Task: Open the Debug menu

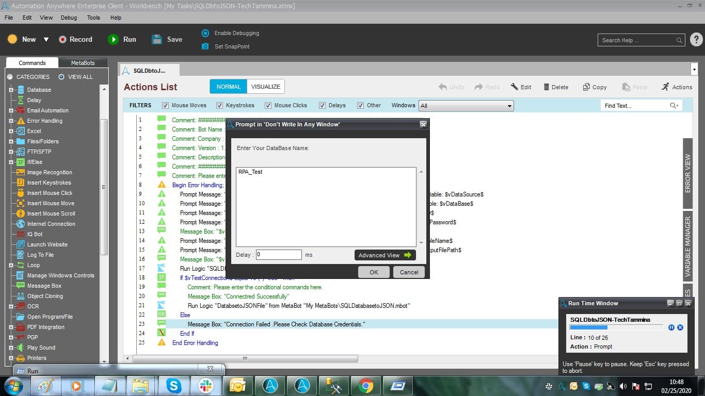Action: point(69,18)
